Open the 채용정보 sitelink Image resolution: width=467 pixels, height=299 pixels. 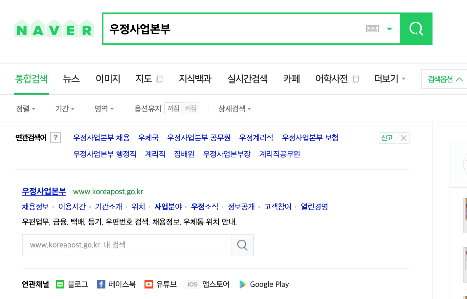pos(35,207)
